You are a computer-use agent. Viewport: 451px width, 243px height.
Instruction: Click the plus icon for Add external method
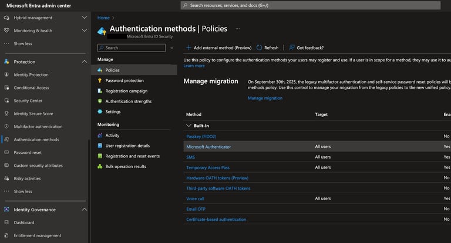189,47
